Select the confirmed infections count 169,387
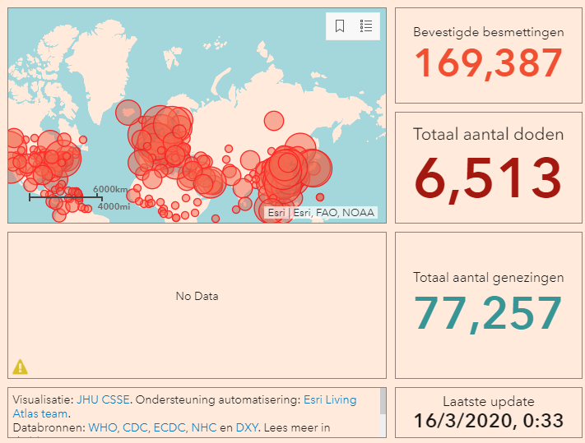The image size is (585, 443). tap(488, 64)
